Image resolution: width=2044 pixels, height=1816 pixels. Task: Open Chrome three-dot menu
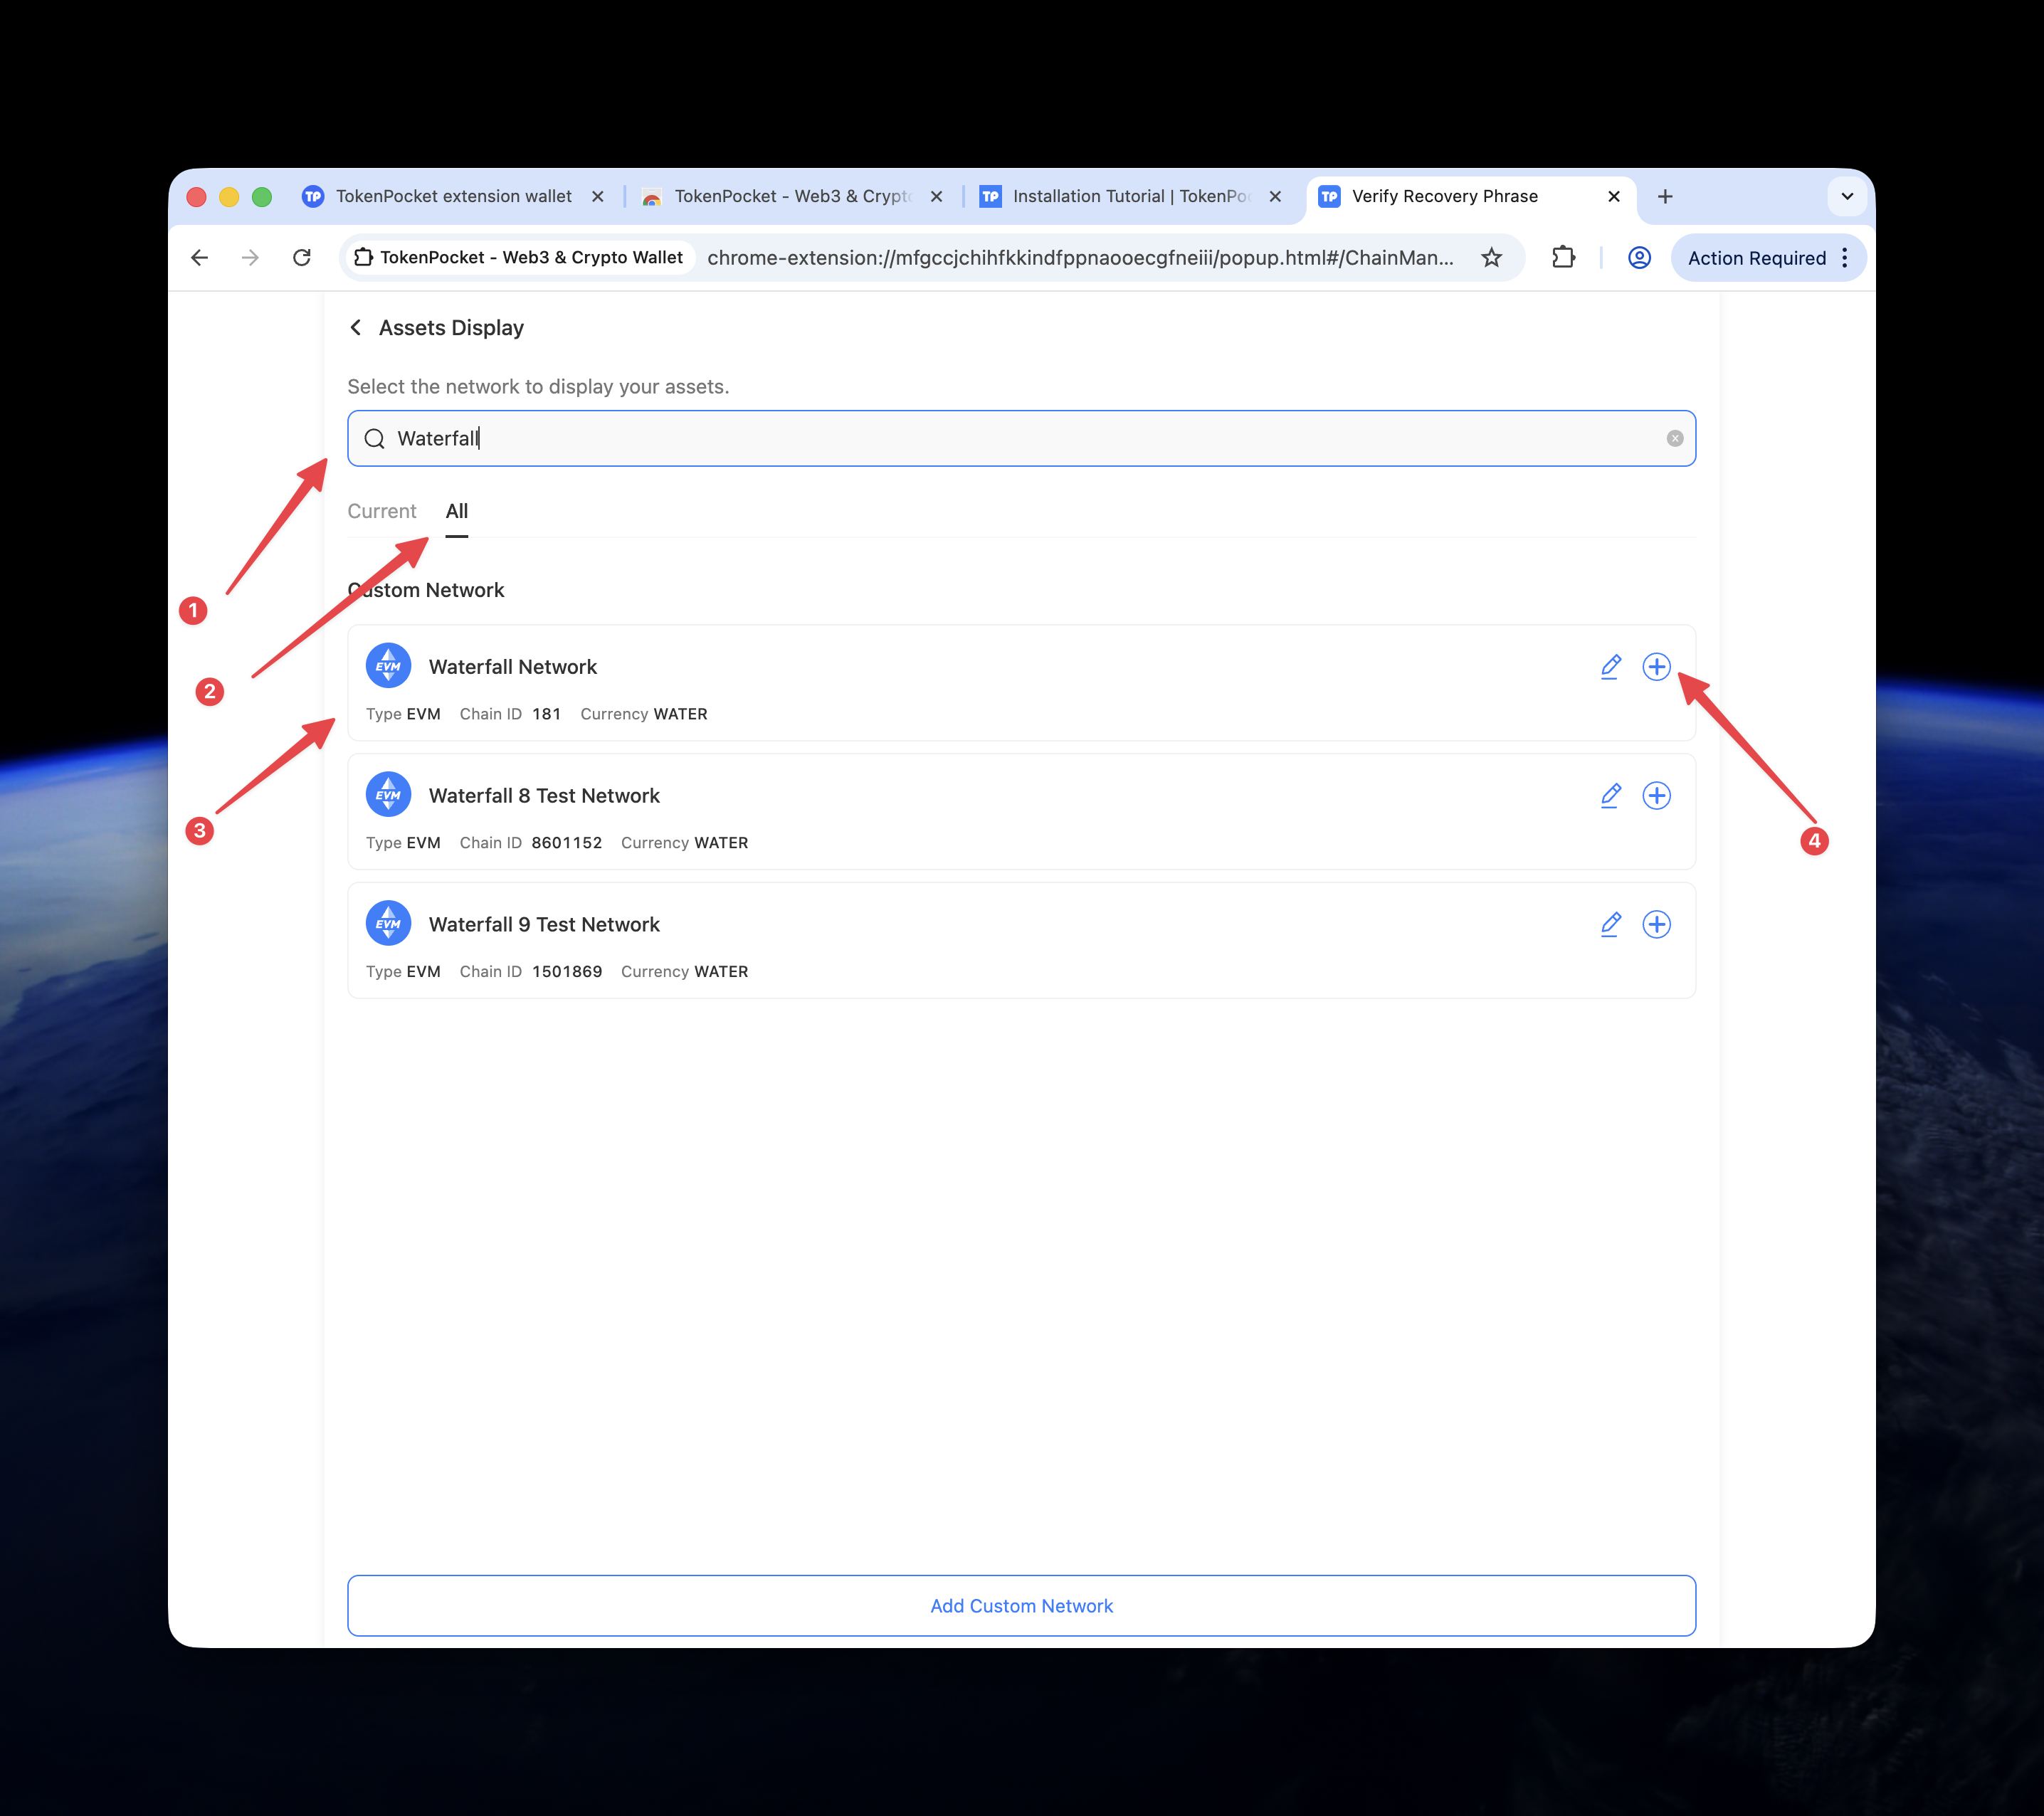pyautogui.click(x=1844, y=258)
